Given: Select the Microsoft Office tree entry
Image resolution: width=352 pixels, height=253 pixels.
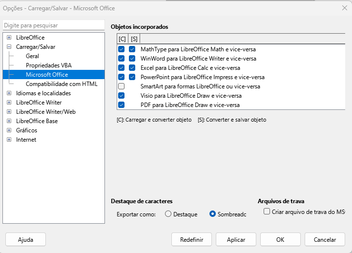Looking at the screenshot, I should [x=47, y=75].
